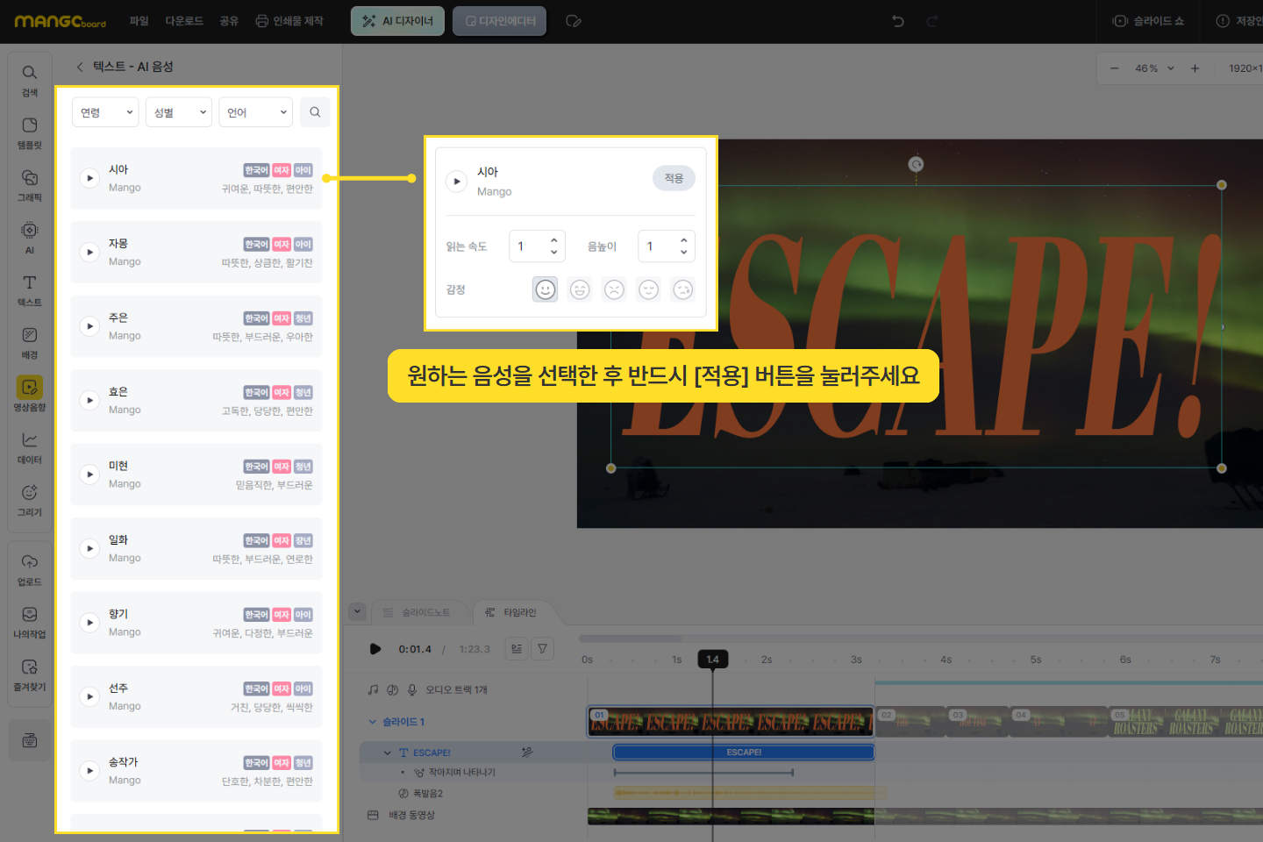Open the 템플릿 templates sidebar panel

pos(30,132)
